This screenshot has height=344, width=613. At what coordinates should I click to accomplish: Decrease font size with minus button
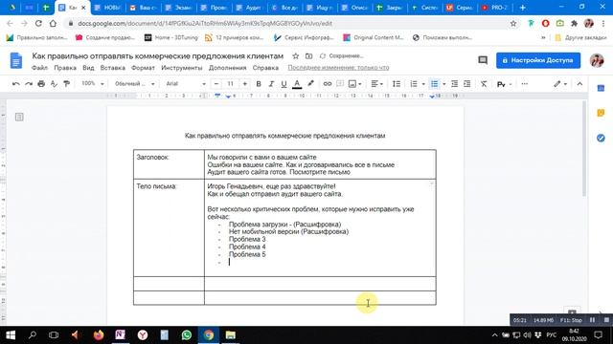click(x=216, y=84)
